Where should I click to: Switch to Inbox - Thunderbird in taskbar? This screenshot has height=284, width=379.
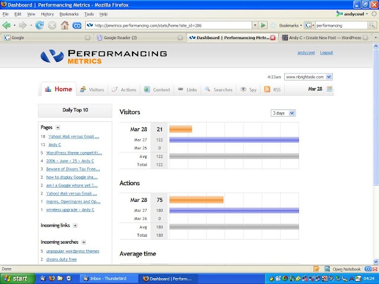pyautogui.click(x=108, y=279)
